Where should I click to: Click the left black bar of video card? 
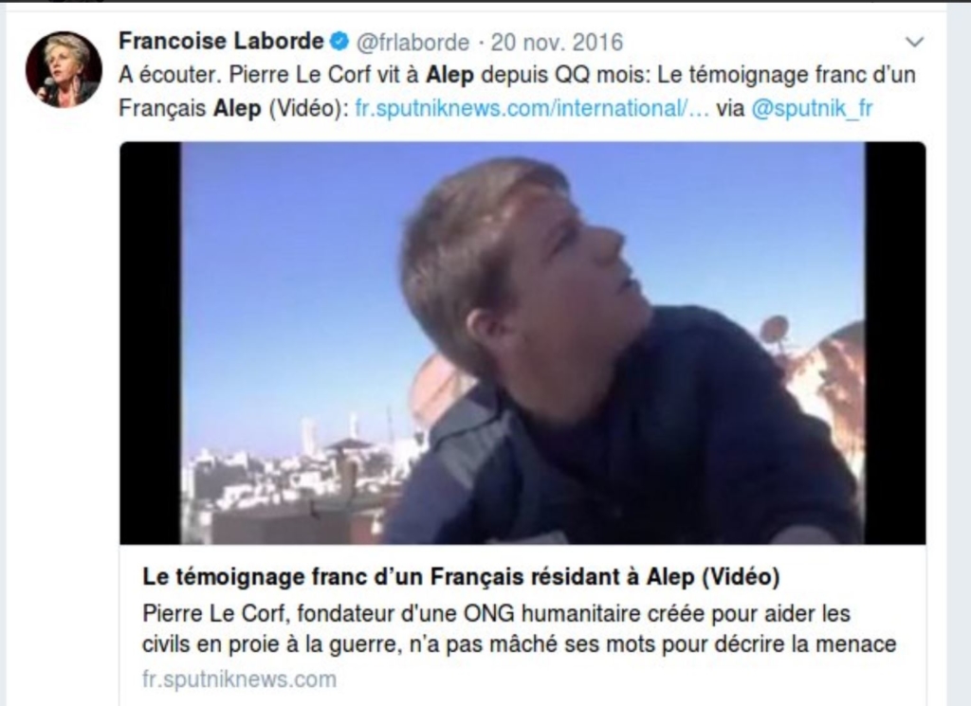(x=151, y=343)
